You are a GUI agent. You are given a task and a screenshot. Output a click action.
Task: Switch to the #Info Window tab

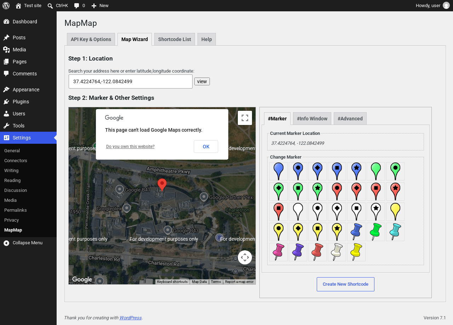point(312,119)
